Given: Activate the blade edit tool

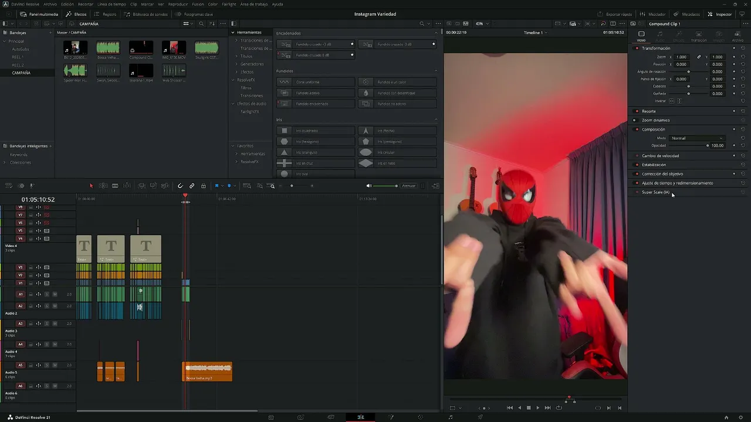Looking at the screenshot, I should click(115, 186).
